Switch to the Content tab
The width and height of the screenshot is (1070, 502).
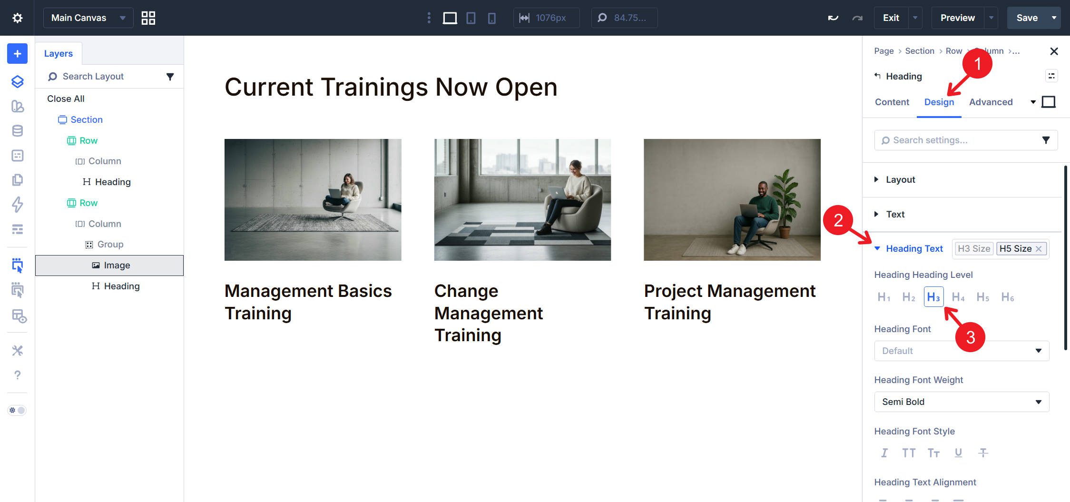point(892,102)
